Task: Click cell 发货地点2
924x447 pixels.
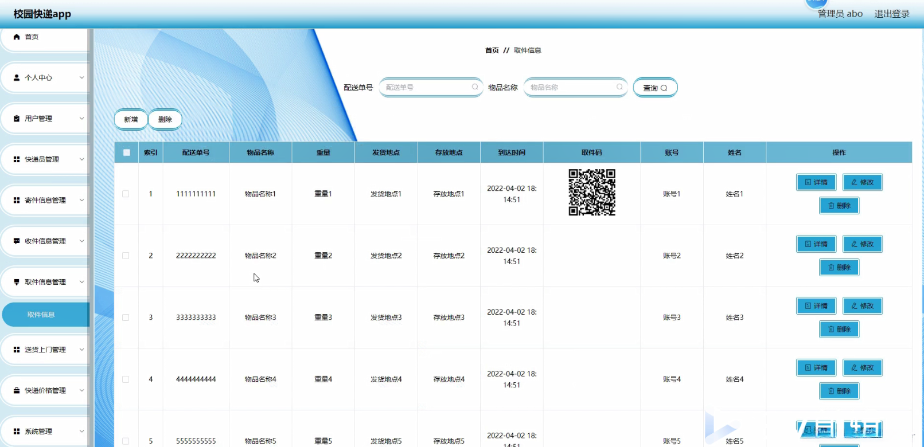Action: [386, 256]
